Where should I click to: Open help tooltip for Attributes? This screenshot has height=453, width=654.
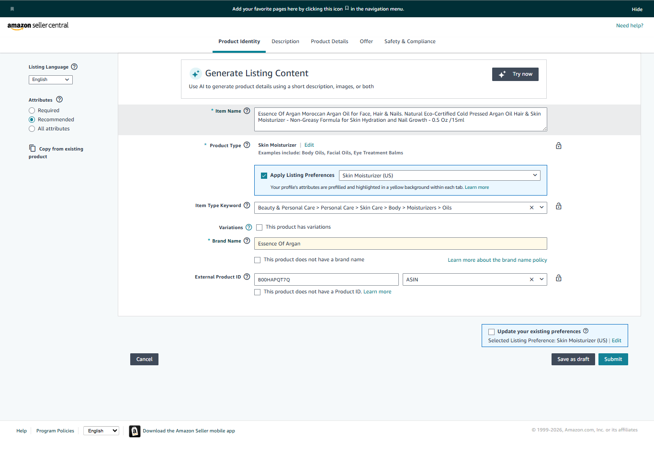point(59,100)
